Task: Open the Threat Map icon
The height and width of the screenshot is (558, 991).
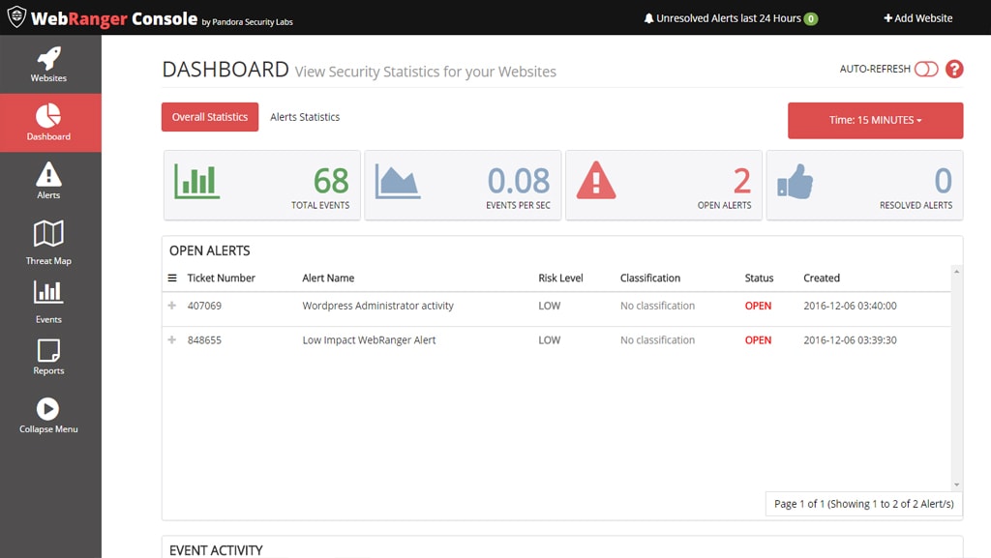Action: click(48, 233)
